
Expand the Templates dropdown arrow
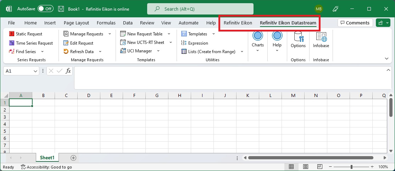213,34
